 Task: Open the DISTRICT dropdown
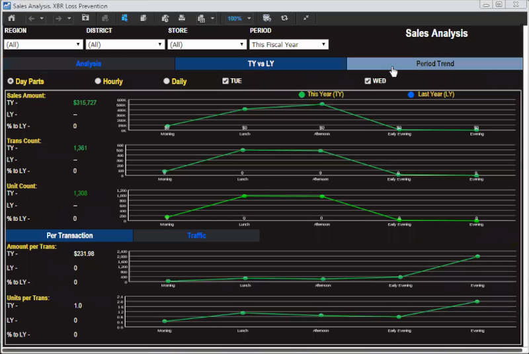click(125, 44)
